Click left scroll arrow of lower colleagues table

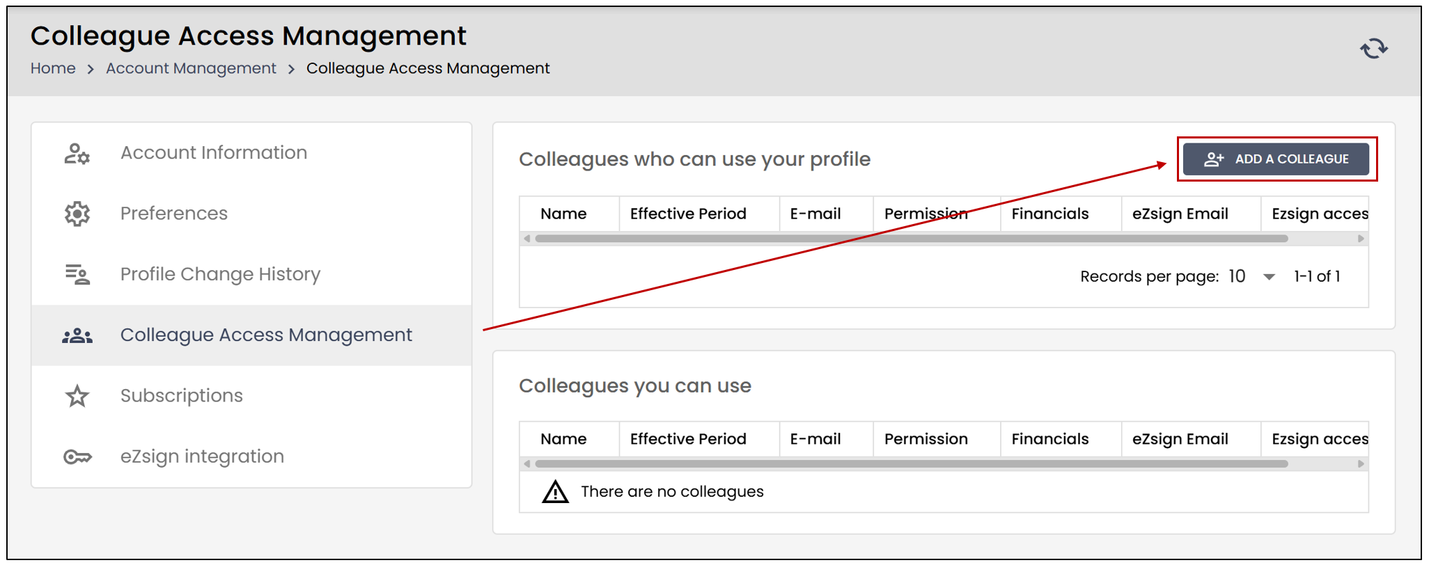(x=527, y=464)
